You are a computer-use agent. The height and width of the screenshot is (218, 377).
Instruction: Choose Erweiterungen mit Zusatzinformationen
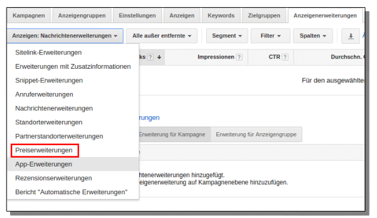tap(73, 66)
